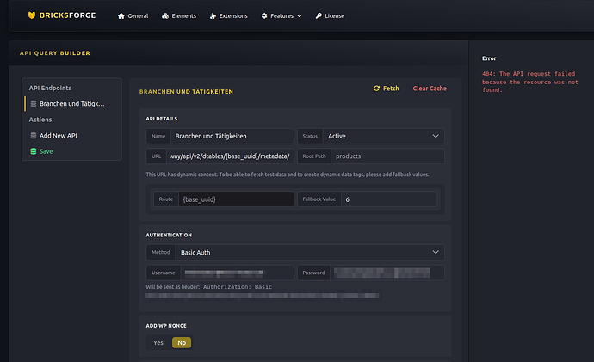Select Yes for Add WP Nonce
594x362 pixels.
click(158, 343)
